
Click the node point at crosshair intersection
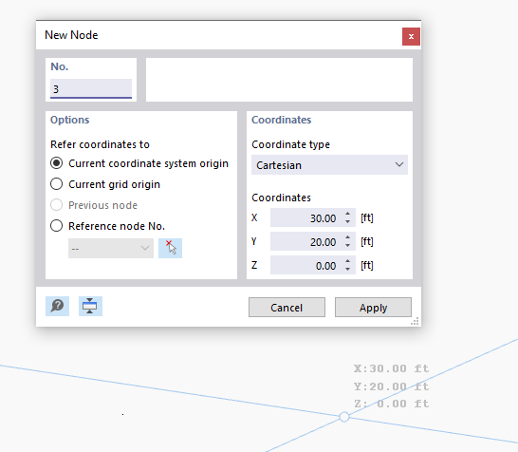point(344,417)
